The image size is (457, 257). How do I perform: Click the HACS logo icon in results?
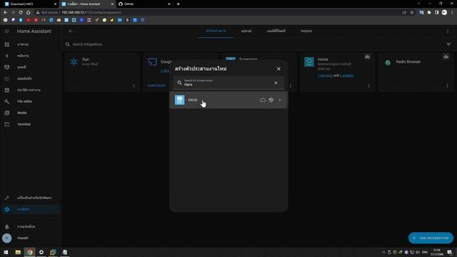(179, 100)
